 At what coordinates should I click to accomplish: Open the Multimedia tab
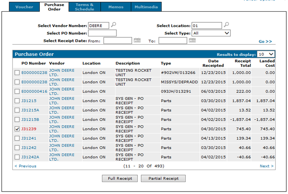146,7
